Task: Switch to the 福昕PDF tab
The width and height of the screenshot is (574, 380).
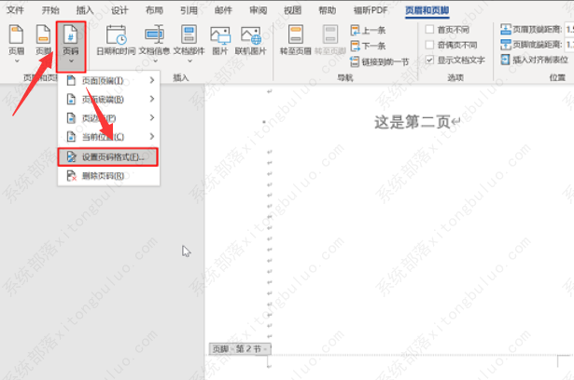Action: (x=371, y=10)
